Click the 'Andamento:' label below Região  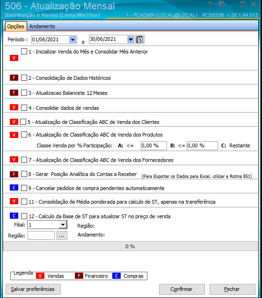coord(91,235)
